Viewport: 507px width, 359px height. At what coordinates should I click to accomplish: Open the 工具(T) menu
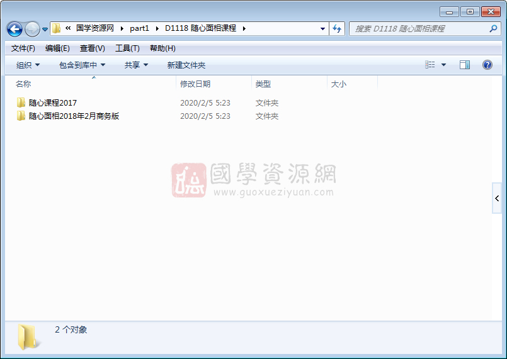click(127, 48)
